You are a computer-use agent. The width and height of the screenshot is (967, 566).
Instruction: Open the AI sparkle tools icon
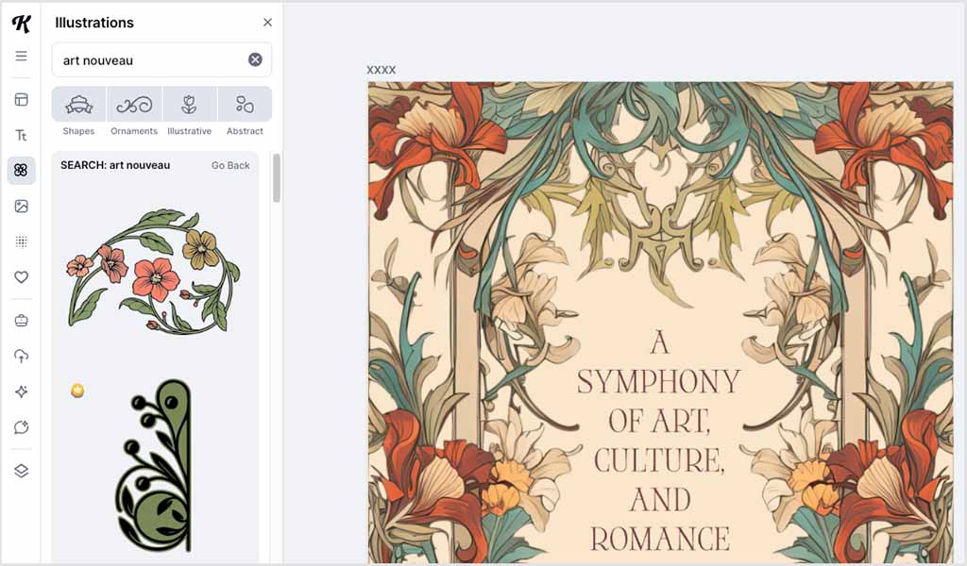pos(21,391)
